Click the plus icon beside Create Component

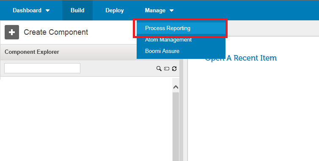pos(12,32)
